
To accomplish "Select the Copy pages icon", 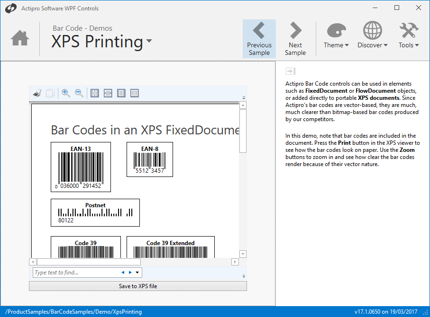I will pyautogui.click(x=50, y=93).
